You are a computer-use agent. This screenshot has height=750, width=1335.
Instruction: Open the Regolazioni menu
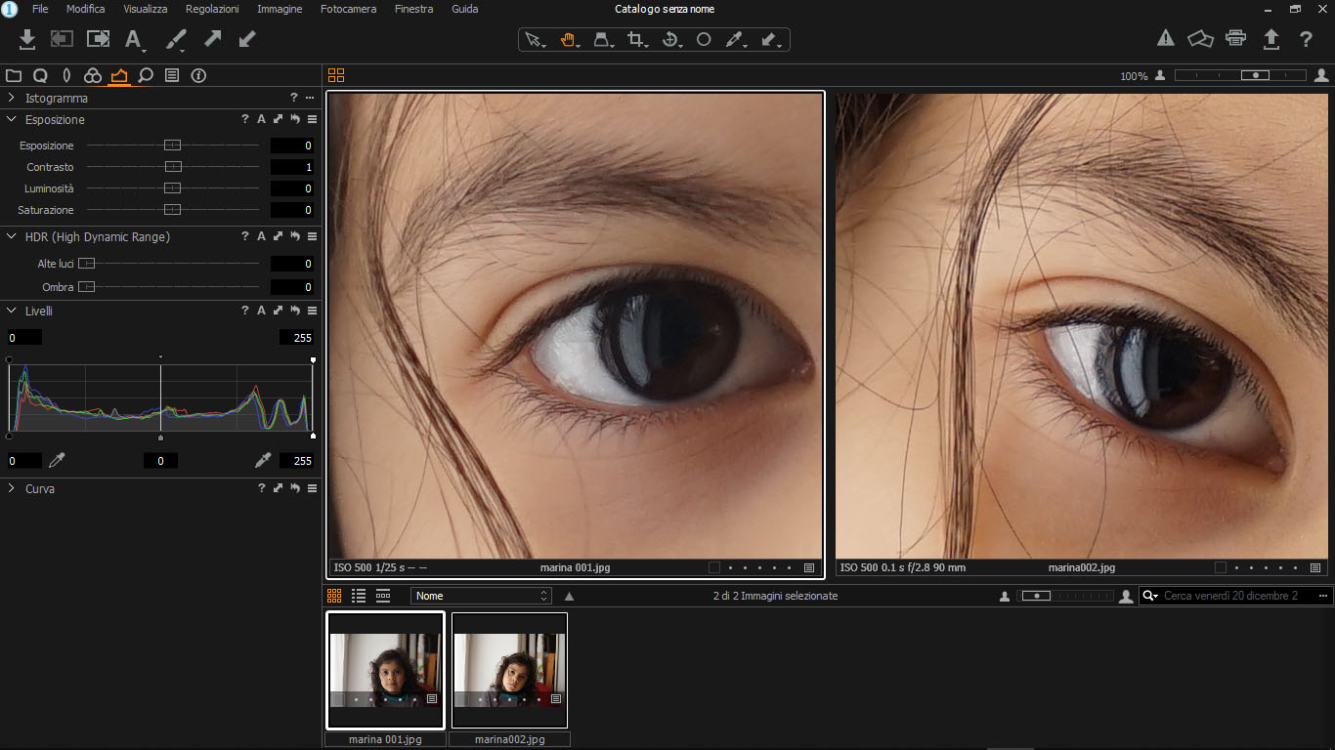coord(212,9)
